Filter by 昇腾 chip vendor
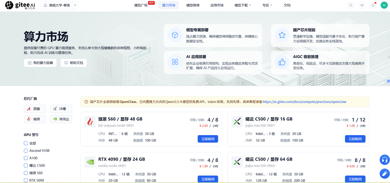Screen dimensions: 390x183 (x=35, y=109)
